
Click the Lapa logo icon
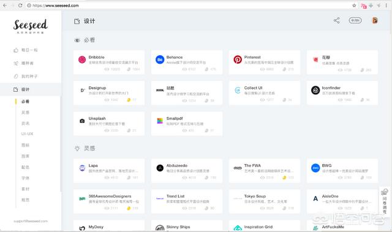point(82,168)
